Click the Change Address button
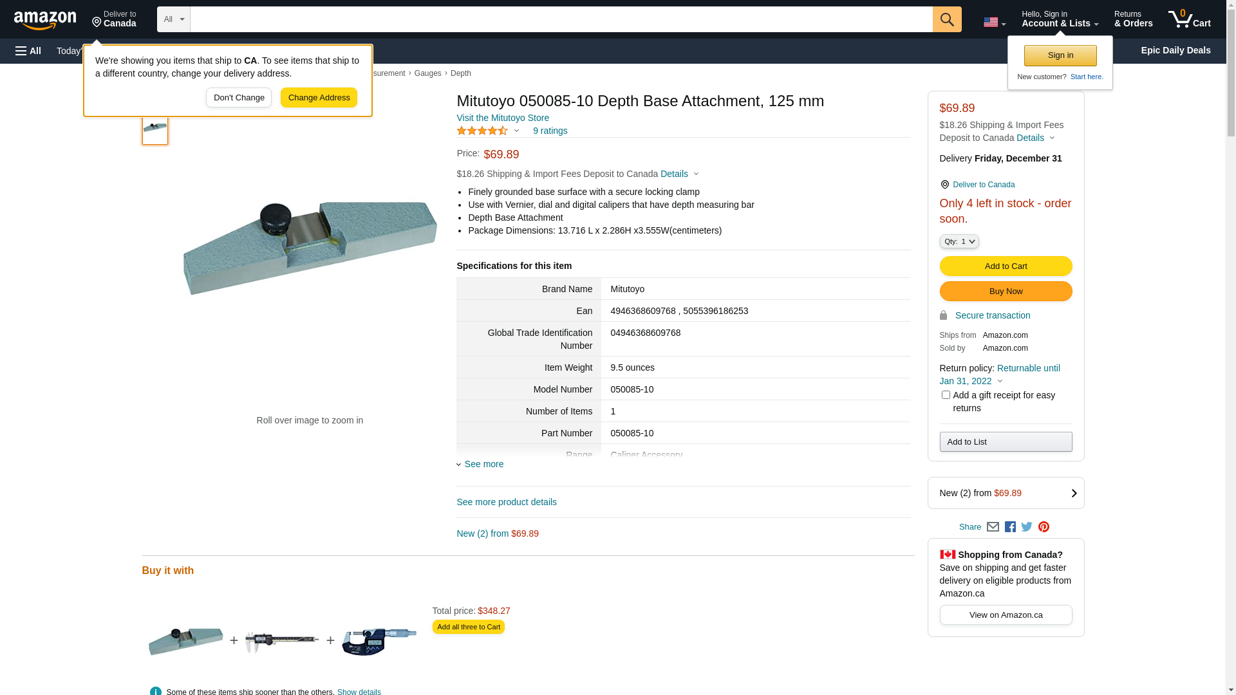This screenshot has width=1236, height=695. (x=319, y=98)
